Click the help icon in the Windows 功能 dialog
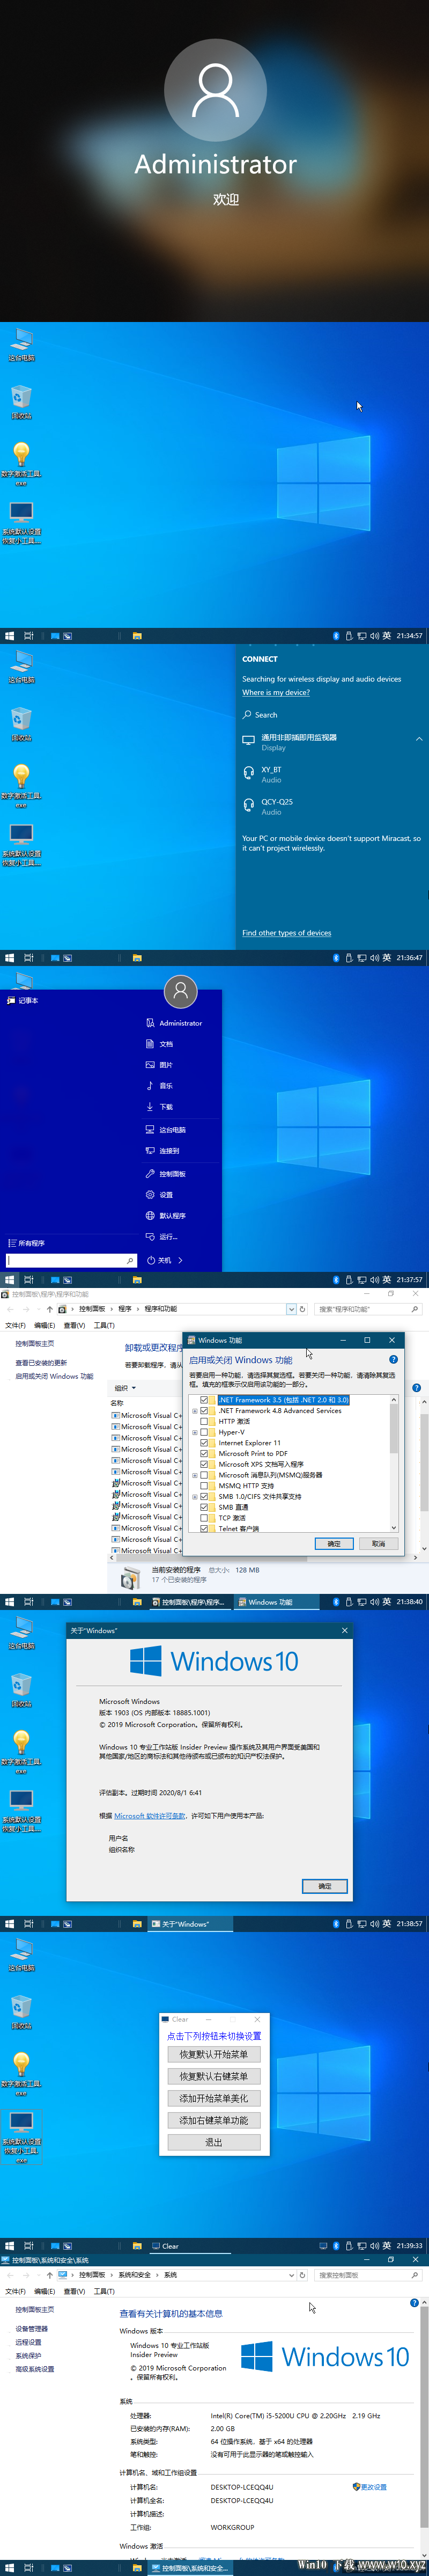This screenshot has height=2576, width=429. [393, 1360]
